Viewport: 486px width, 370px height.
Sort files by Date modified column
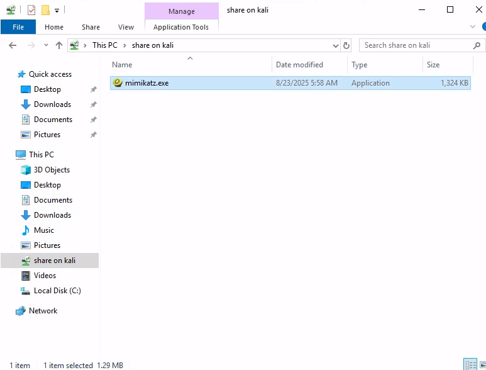299,65
